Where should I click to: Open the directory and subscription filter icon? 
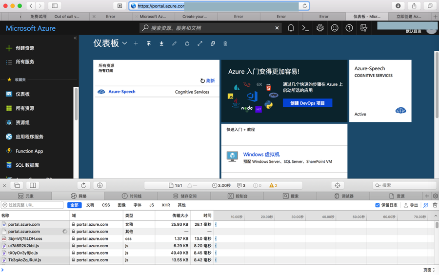pos(364,28)
